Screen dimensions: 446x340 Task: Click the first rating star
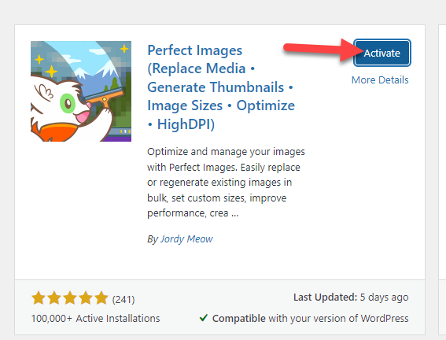pos(39,298)
